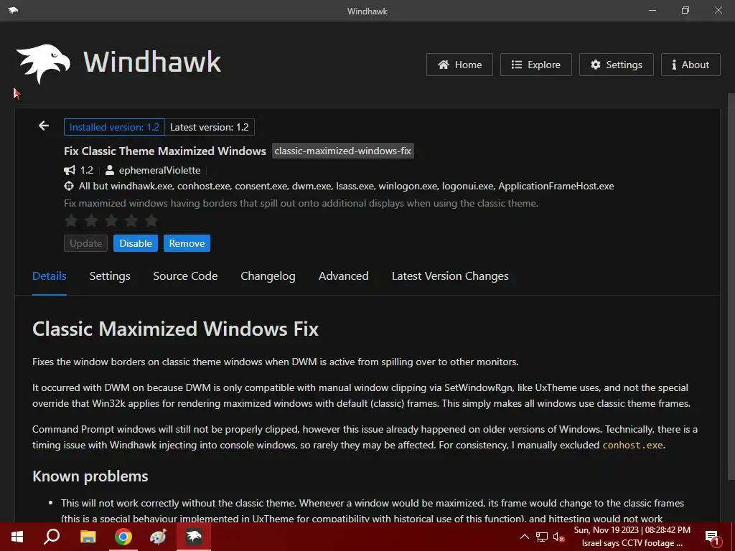The image size is (735, 551).
Task: Click the Fix Classic Theme Maximized Windows title
Action: pos(165,151)
